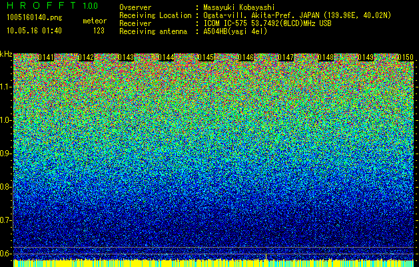Click the 0148 time marker
This screenshot has width=419, height=267.
pos(326,57)
